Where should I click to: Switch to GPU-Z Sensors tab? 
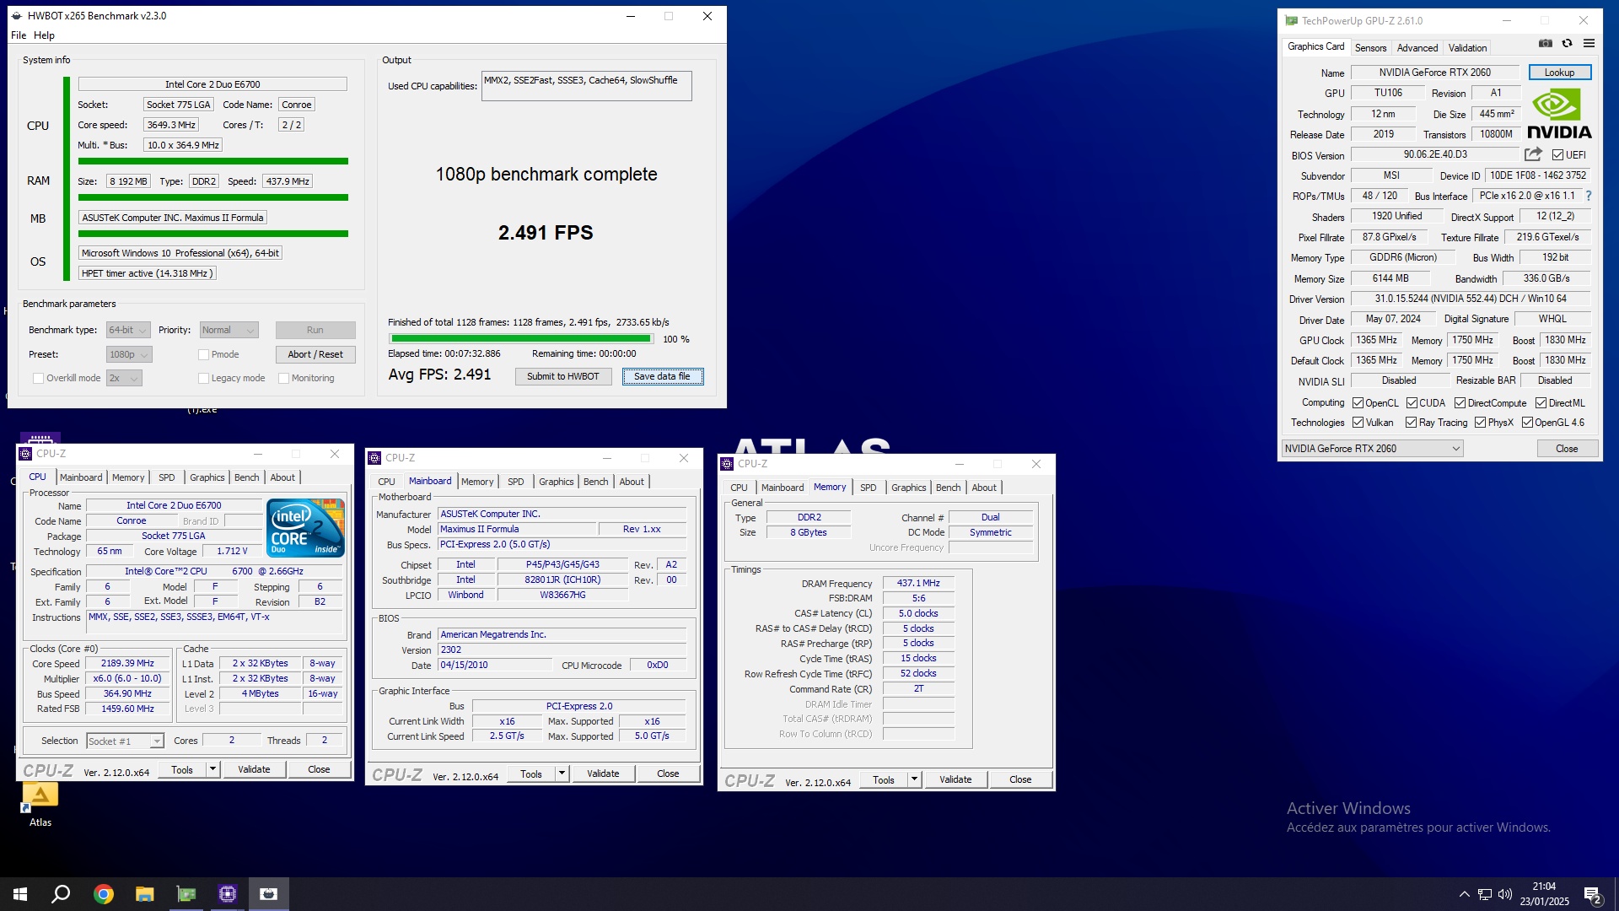coord(1370,48)
